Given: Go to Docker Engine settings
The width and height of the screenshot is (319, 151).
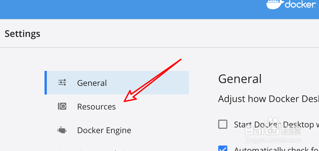Looking at the screenshot, I should pyautogui.click(x=104, y=130).
